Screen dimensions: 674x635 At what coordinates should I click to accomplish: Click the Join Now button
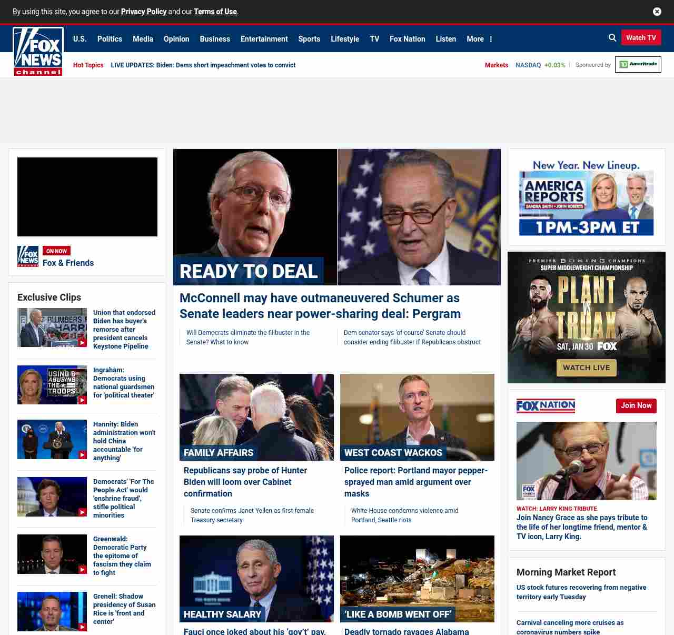(x=636, y=405)
